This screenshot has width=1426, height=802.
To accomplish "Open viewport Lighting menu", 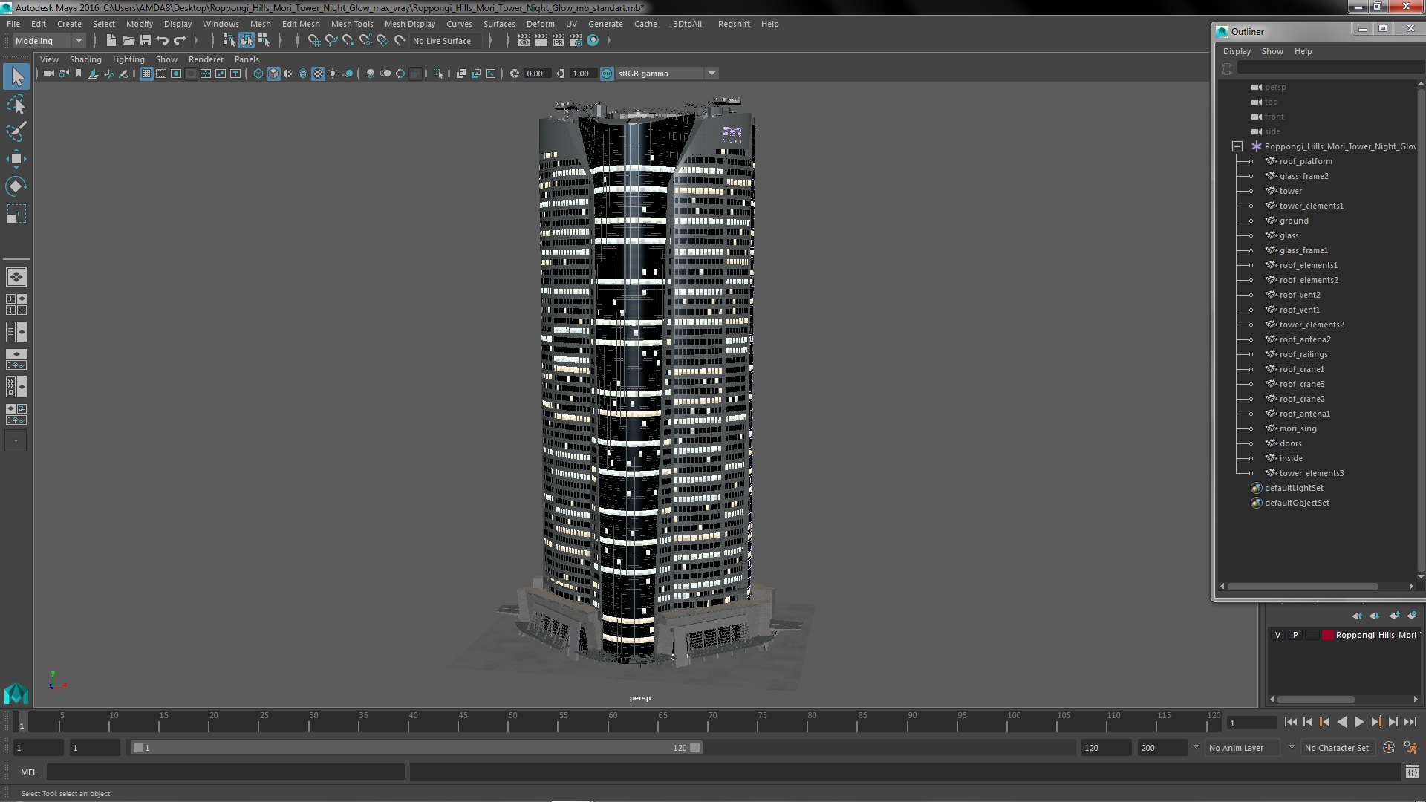I will 128,59.
